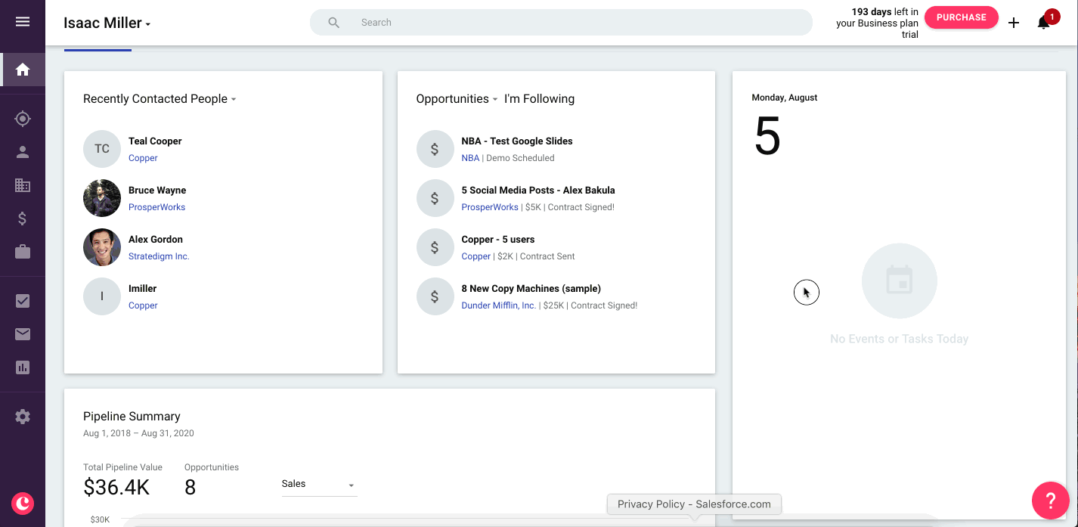Click the large calendar day number 5
Viewport: 1078px width, 527px height.
(x=767, y=136)
